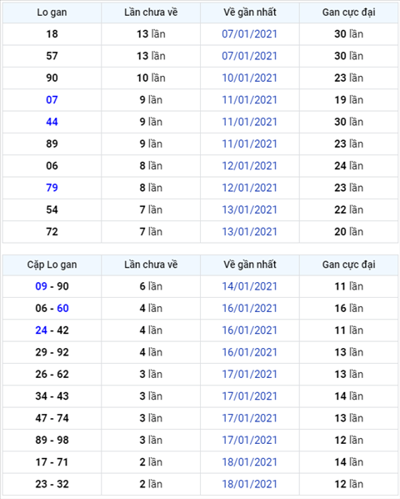This screenshot has height=499, width=400.
Task: Open date 14/01/2021 for pair 09 - 90
Action: 249,286
